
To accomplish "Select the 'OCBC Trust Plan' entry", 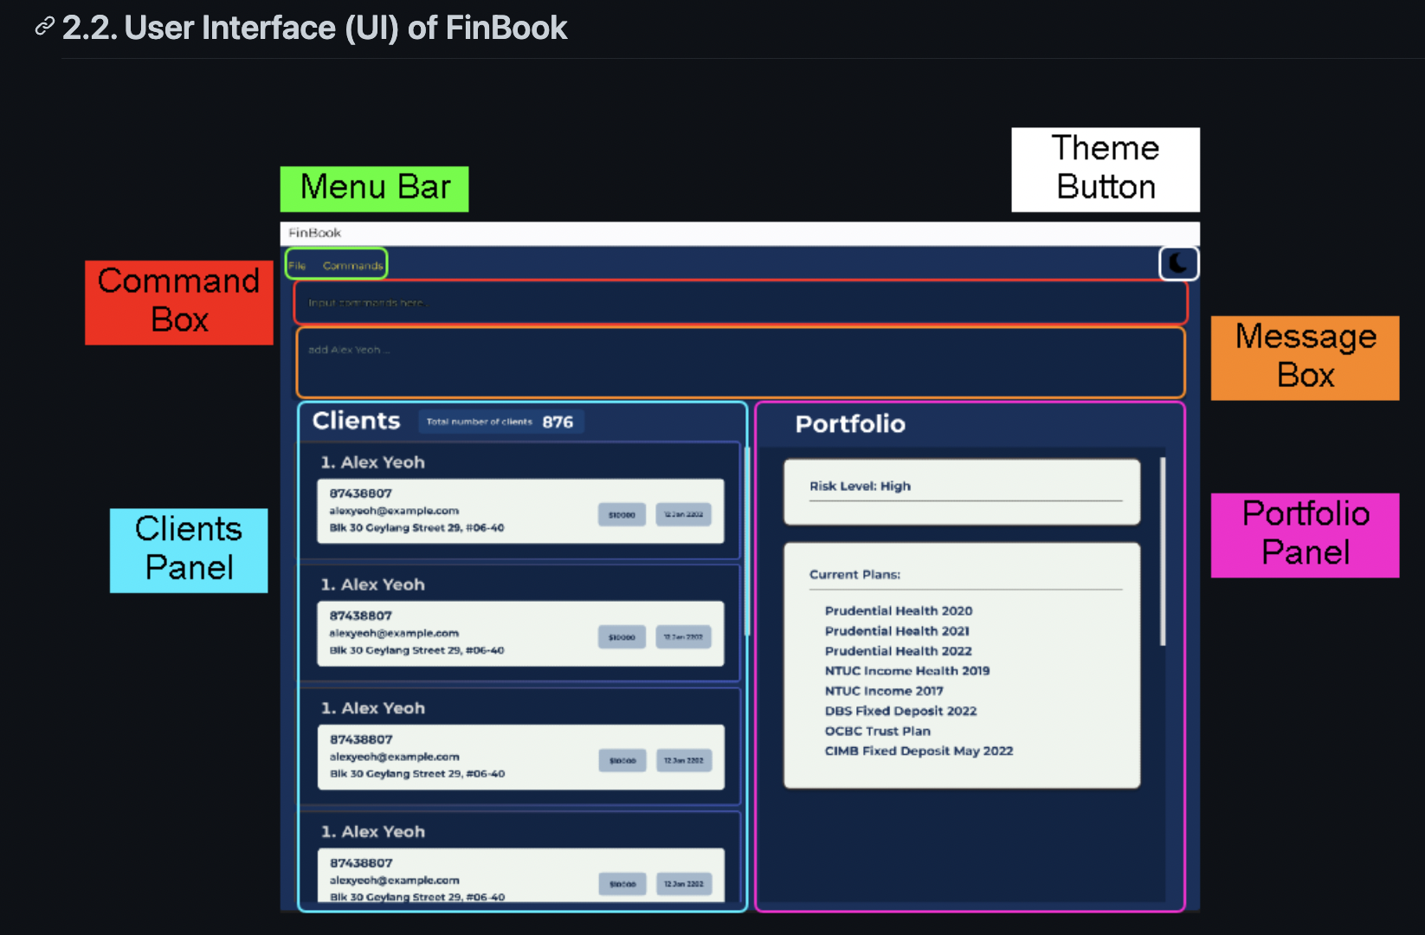I will pyautogui.click(x=877, y=731).
